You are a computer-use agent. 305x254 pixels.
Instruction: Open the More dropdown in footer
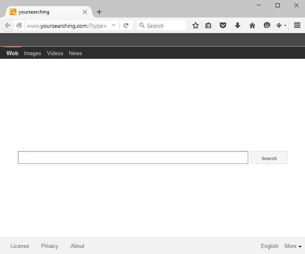[x=293, y=246]
